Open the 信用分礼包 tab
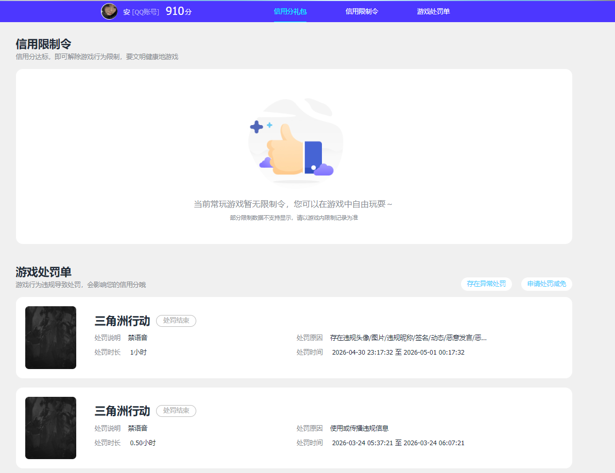The height and width of the screenshot is (473, 615). click(290, 11)
